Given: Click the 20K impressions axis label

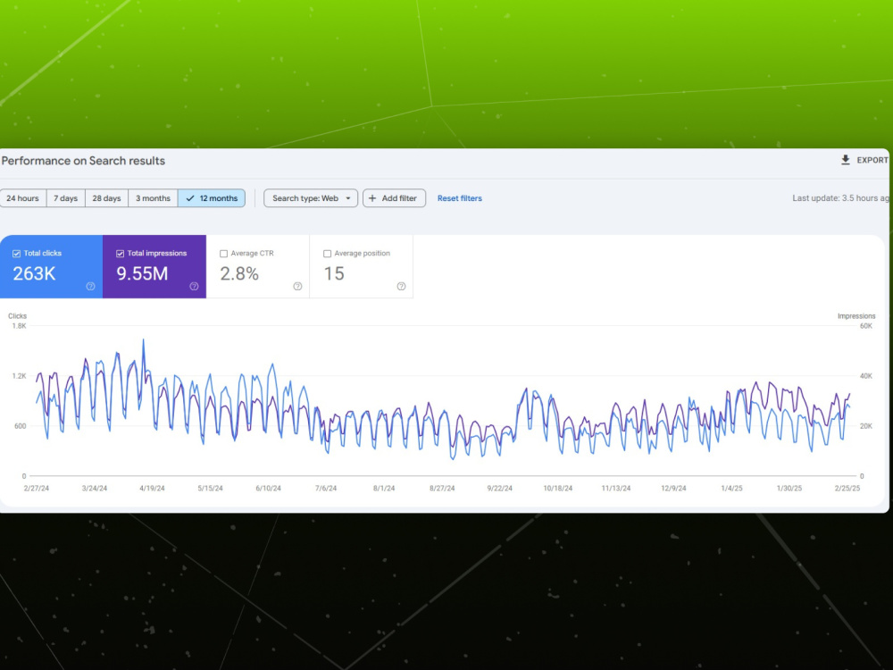Looking at the screenshot, I should (x=865, y=426).
